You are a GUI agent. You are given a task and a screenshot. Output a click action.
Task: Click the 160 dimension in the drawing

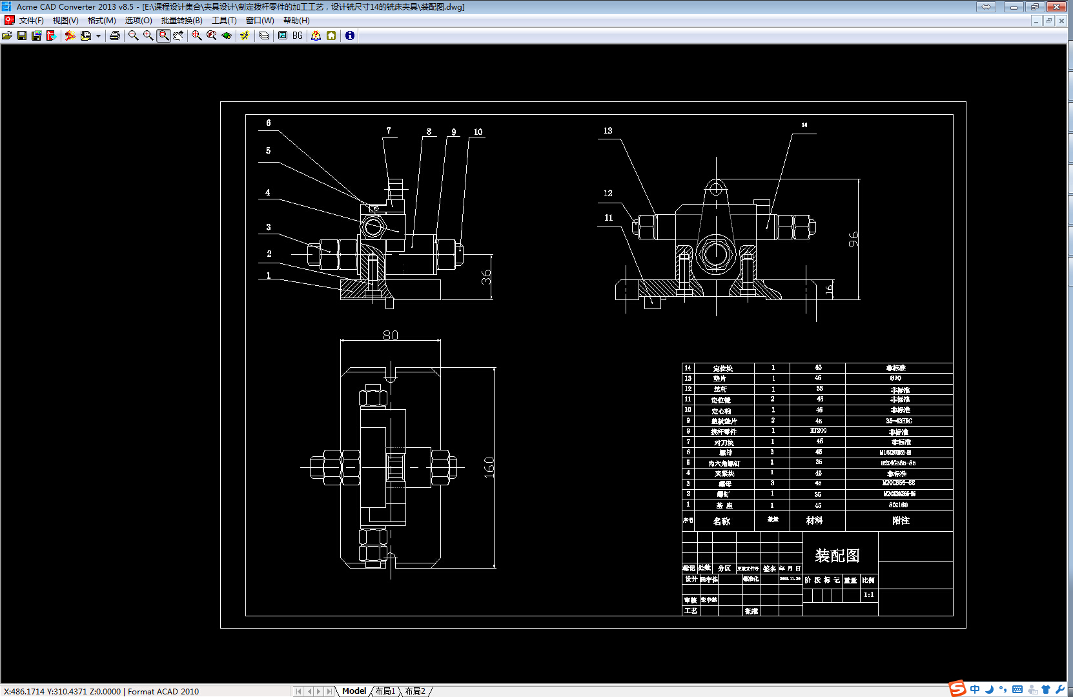pos(489,467)
